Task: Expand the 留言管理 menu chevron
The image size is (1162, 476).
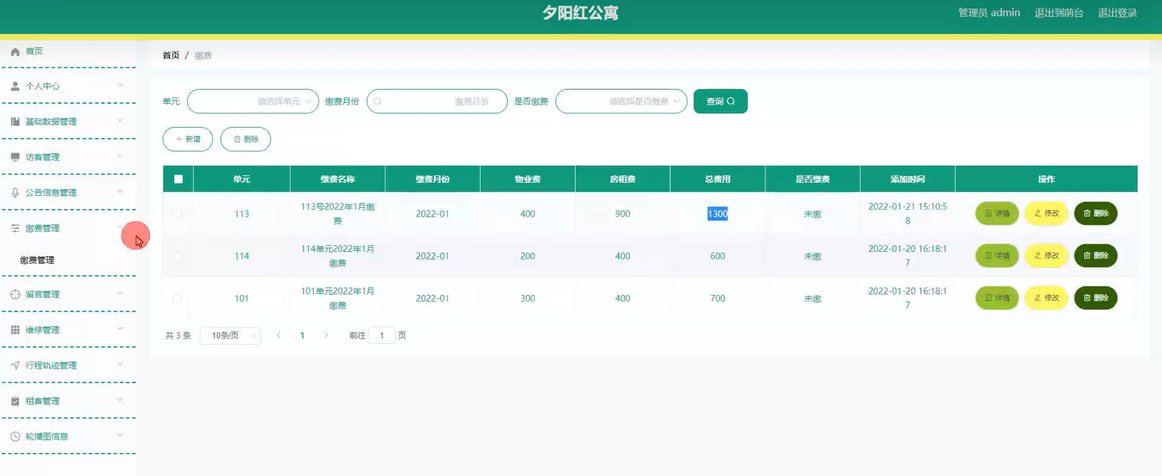Action: tap(120, 293)
